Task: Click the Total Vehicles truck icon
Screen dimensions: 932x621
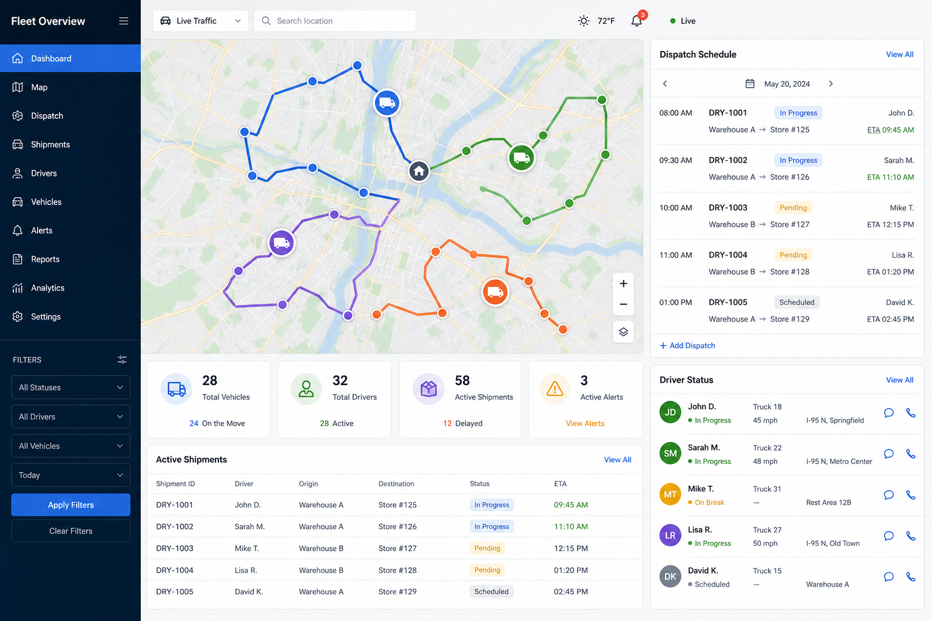Action: (176, 389)
